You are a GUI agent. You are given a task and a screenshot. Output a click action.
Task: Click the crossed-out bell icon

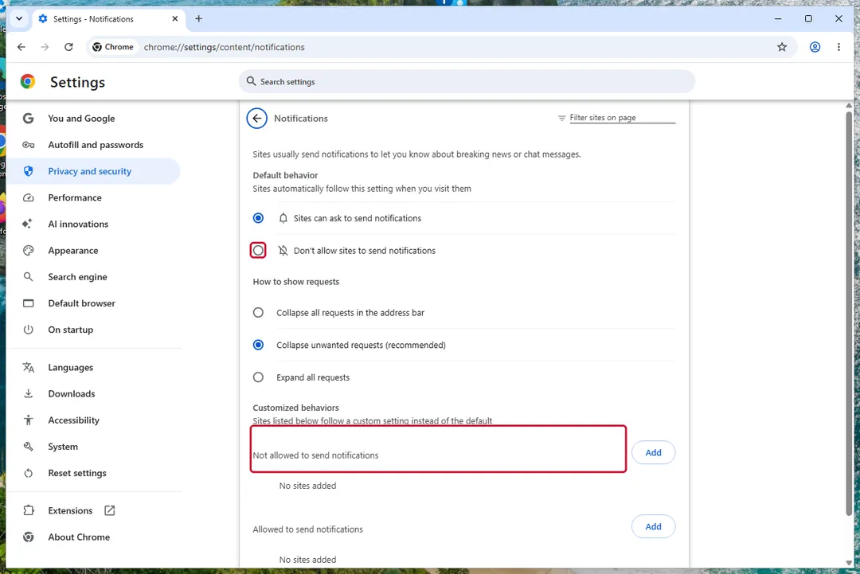point(283,251)
